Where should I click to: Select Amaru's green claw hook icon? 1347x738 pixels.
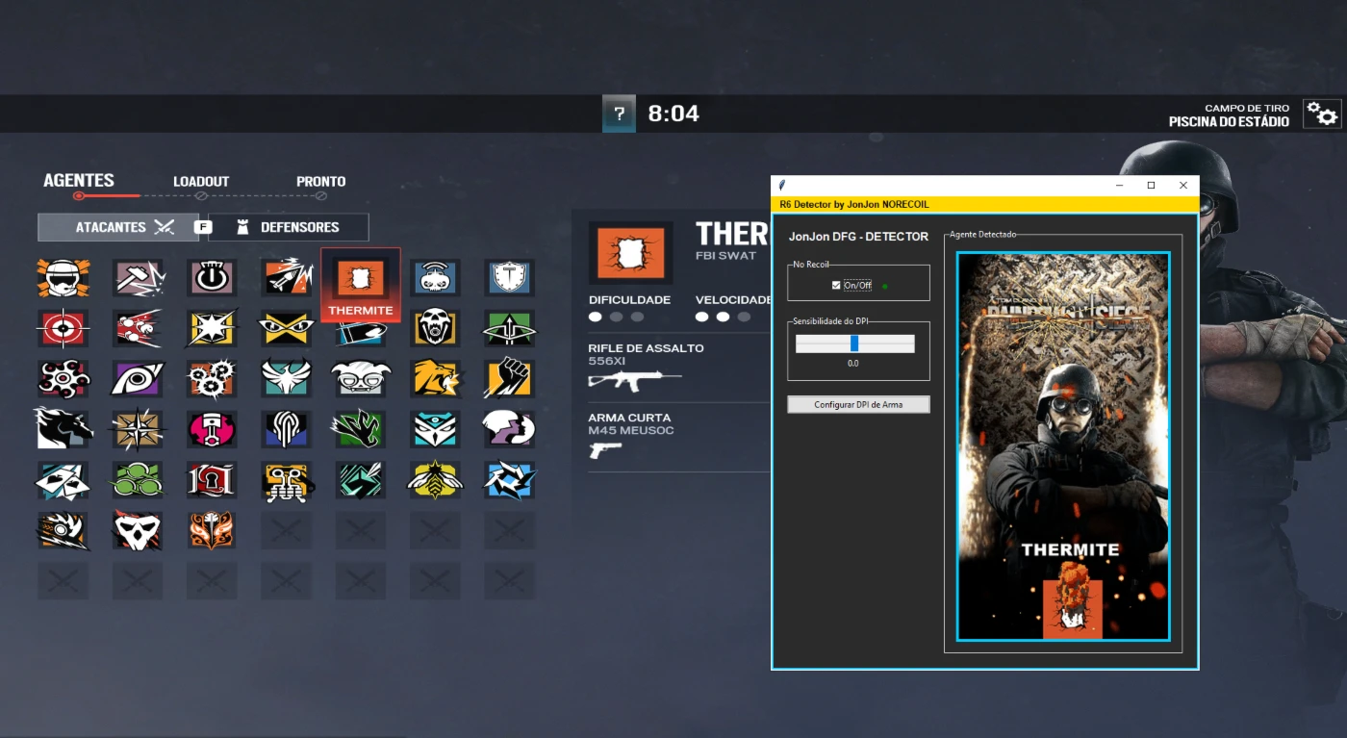[x=361, y=429]
